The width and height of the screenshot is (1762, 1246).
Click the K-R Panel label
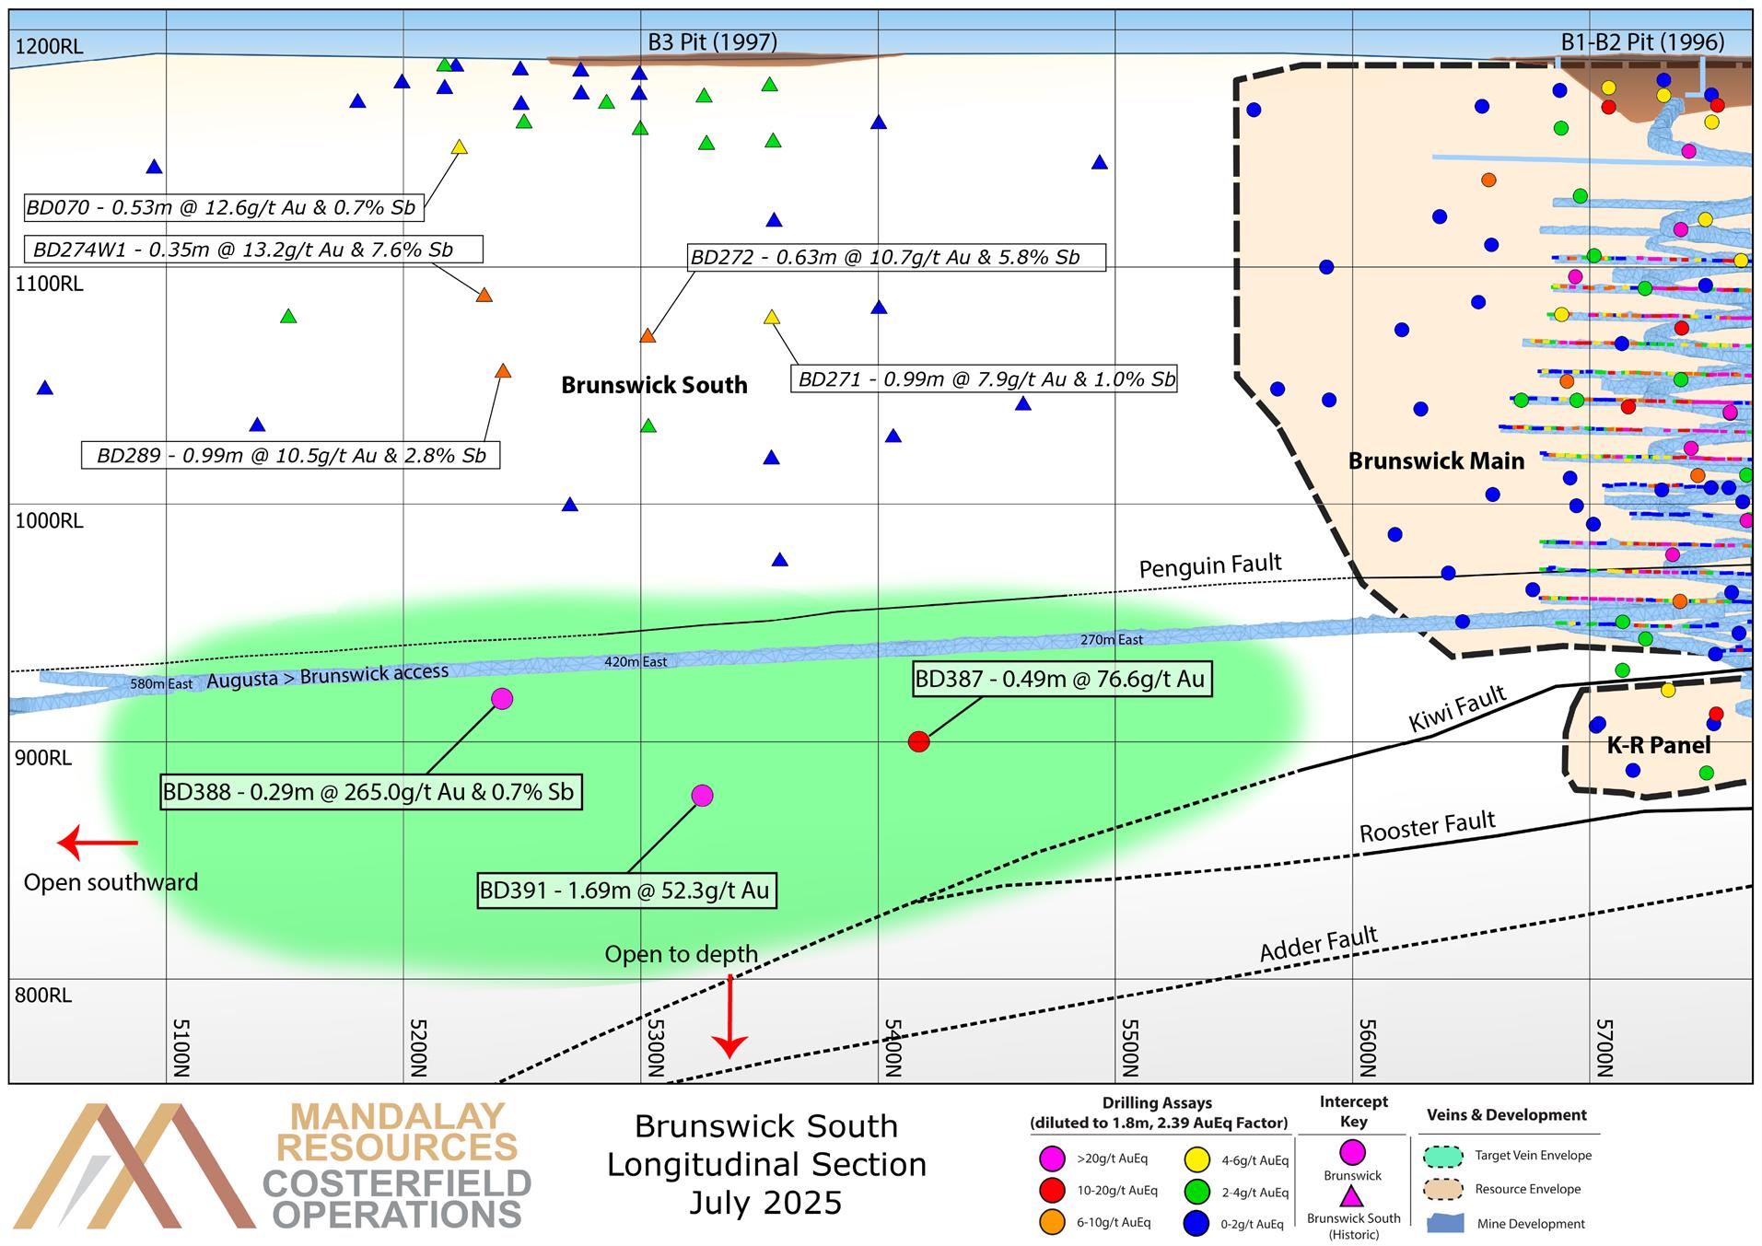point(1658,745)
